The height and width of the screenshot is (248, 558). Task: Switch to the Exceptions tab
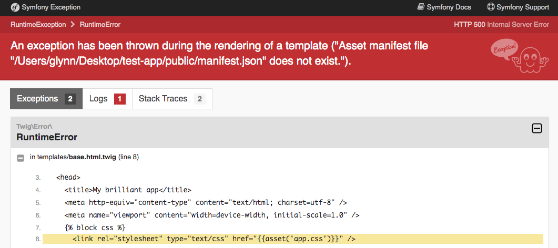pyautogui.click(x=46, y=99)
